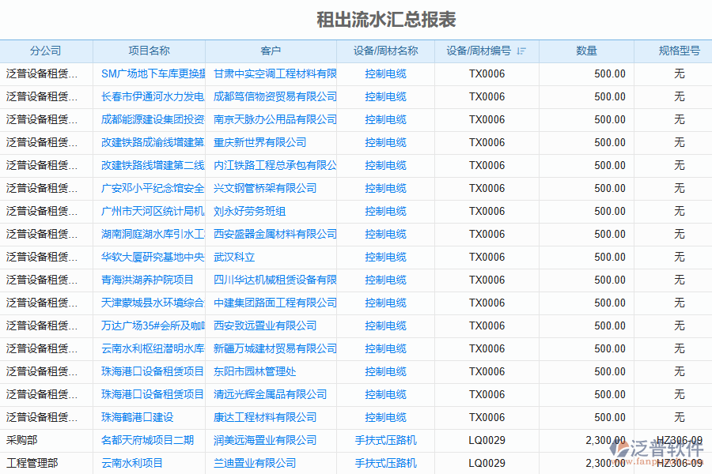Screen dimensions: 712x474
Task: Click the sort icon in 设备/周材编号 header
Action: pos(521,51)
